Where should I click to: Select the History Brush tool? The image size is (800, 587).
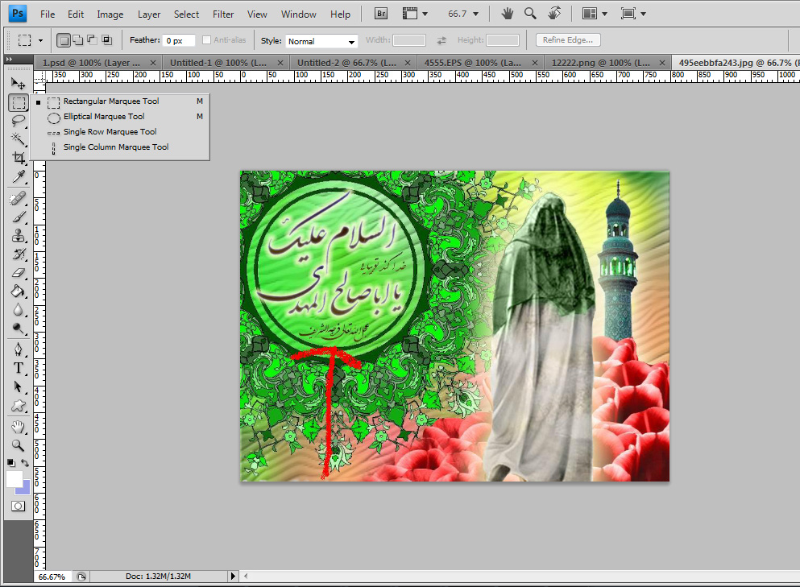coord(19,254)
